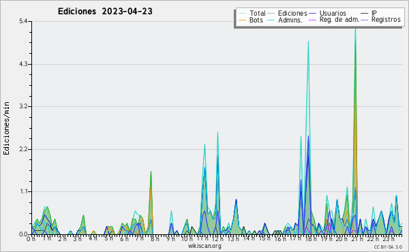
Task: Click the chart title "Ediciones 2023-04-23"
Action: pyautogui.click(x=105, y=12)
